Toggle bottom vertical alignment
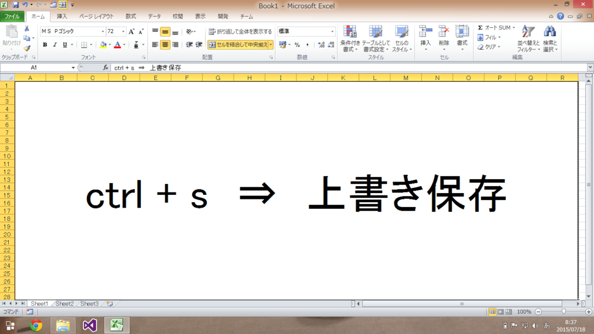 pos(175,31)
